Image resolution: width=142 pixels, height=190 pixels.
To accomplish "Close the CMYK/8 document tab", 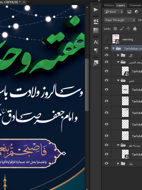I will (24, 2).
